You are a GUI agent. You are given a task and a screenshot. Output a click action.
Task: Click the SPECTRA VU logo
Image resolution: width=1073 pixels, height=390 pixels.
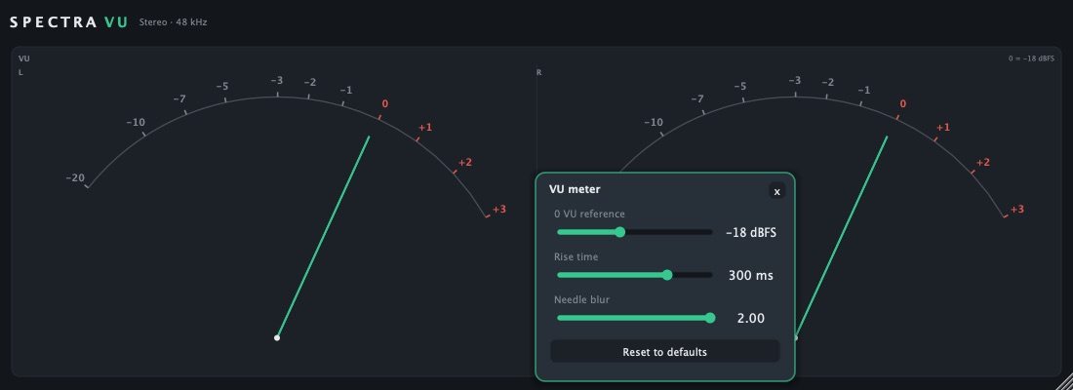(x=69, y=21)
